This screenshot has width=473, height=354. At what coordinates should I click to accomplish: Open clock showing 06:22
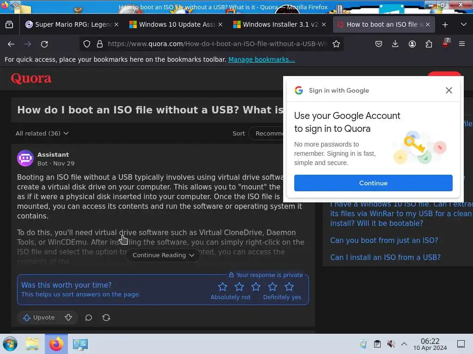pos(430,344)
